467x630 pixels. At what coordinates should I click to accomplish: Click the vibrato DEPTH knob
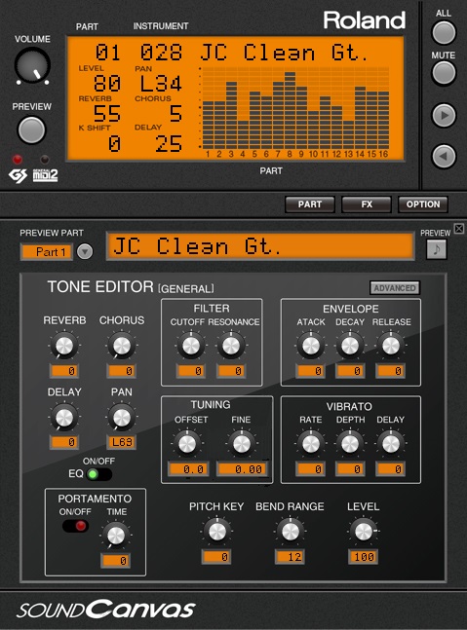point(350,444)
